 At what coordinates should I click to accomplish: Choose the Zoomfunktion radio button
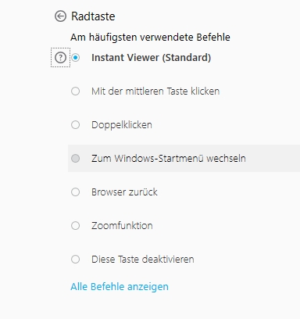pos(76,225)
